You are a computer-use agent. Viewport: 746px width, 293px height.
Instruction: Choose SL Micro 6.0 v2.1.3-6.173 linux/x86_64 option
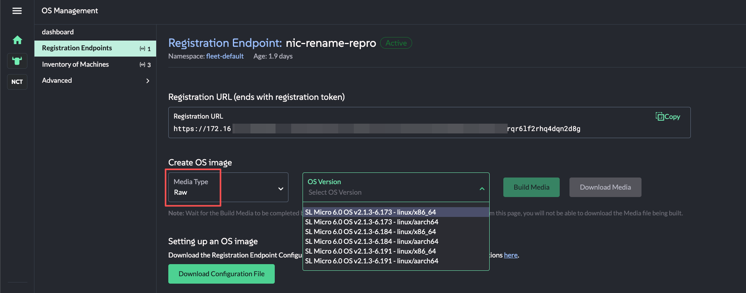[396, 212]
